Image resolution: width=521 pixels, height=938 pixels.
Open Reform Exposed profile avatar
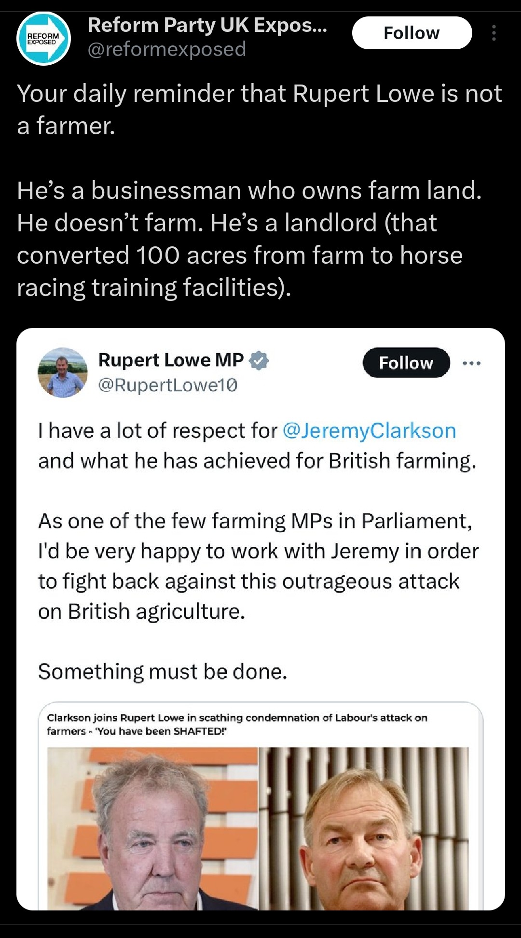click(x=43, y=38)
